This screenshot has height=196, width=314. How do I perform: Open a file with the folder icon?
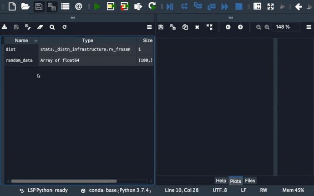tap(25, 6)
